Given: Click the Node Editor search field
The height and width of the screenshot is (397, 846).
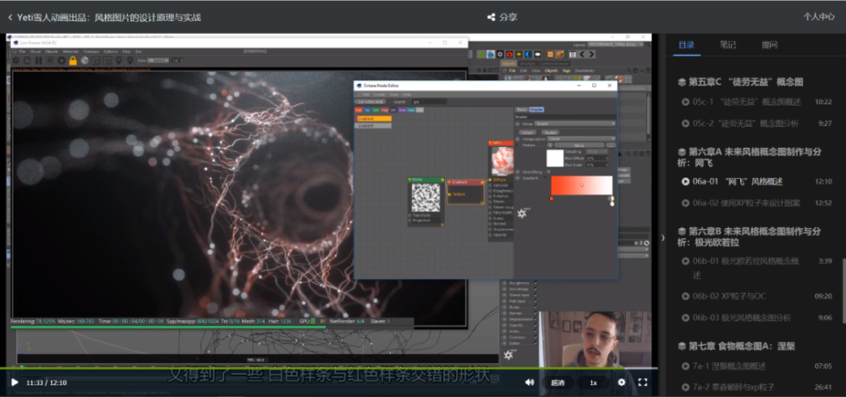Looking at the screenshot, I should coord(430,102).
